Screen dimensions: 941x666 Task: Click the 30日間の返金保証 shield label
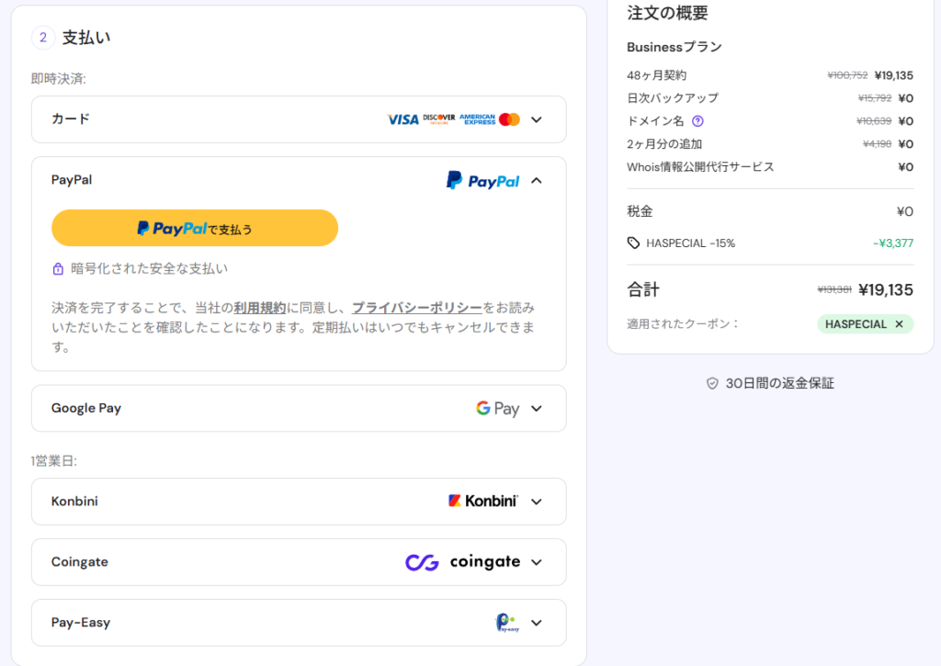tap(770, 384)
